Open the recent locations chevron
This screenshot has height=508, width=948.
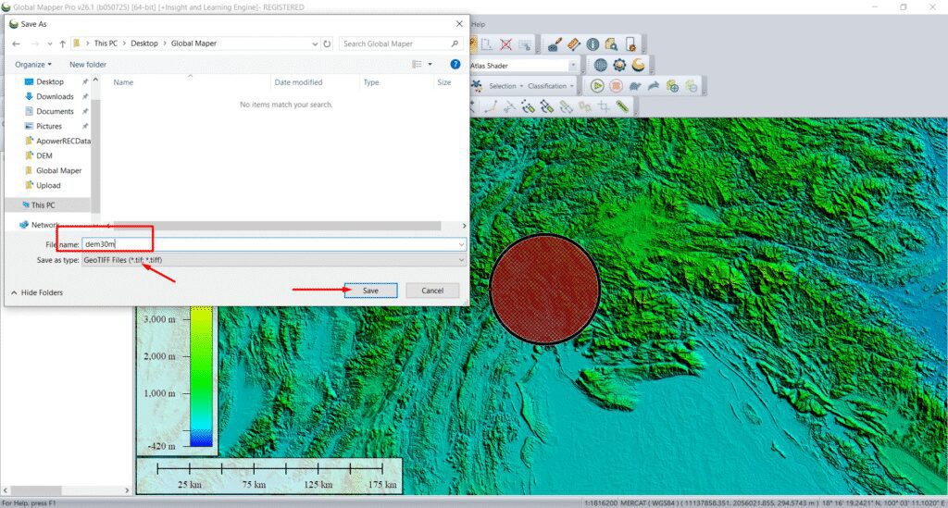[x=50, y=43]
